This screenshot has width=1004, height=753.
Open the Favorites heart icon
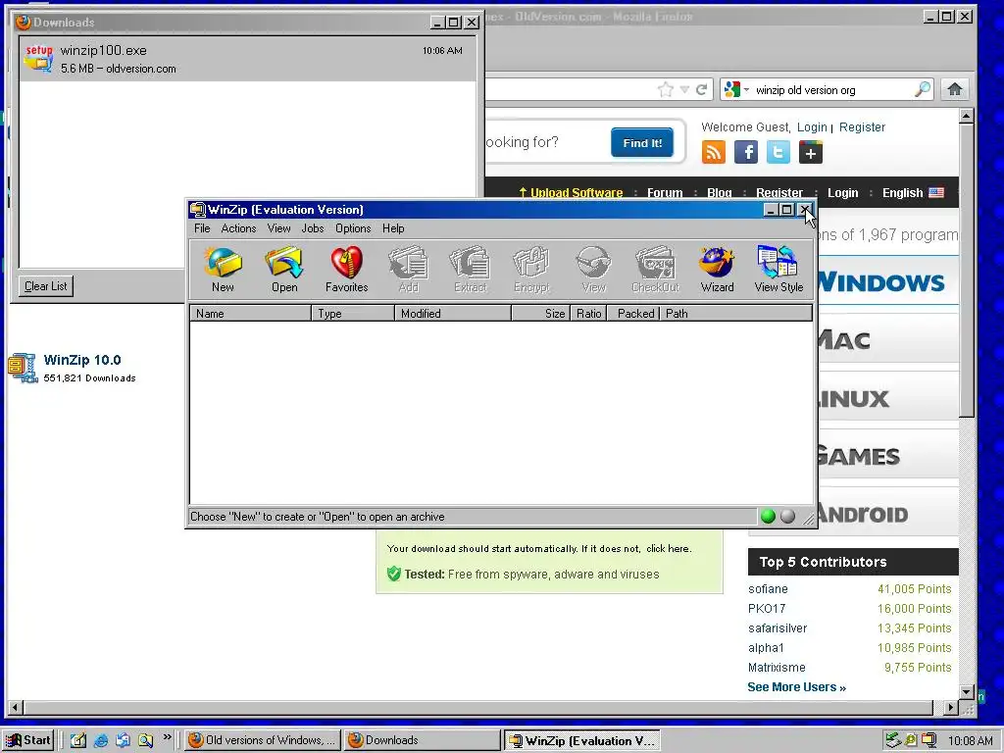tap(346, 269)
